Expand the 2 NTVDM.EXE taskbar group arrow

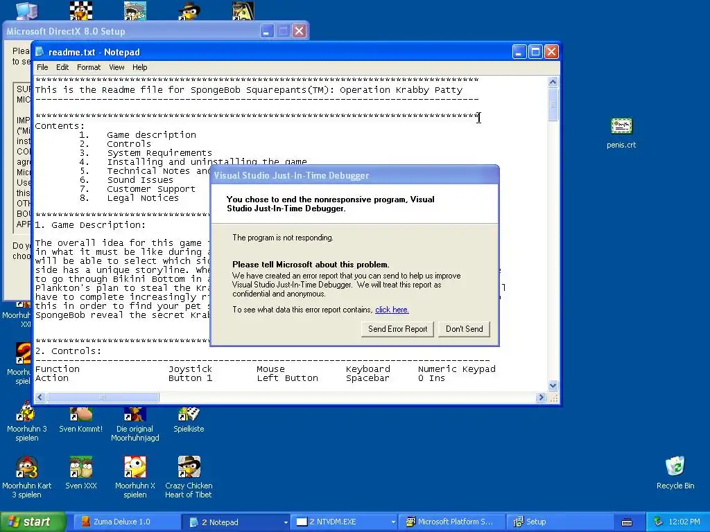click(393, 522)
